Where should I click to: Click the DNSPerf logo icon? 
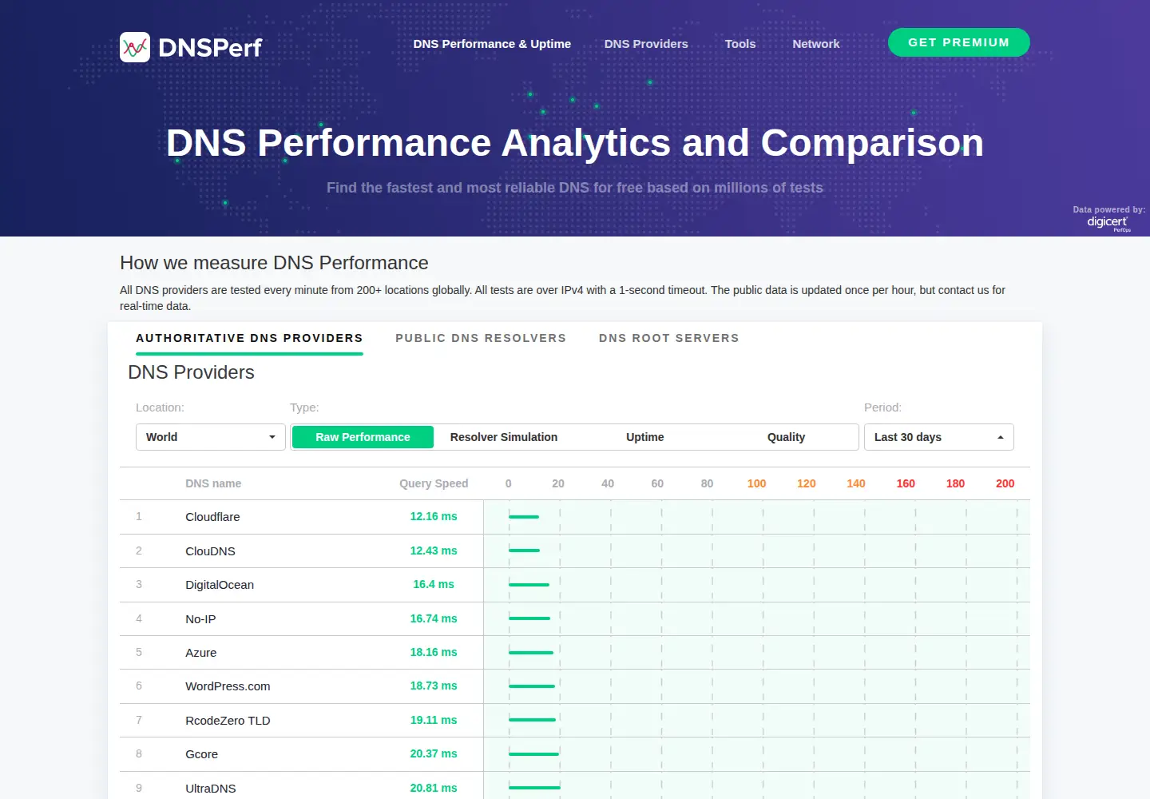pos(135,47)
